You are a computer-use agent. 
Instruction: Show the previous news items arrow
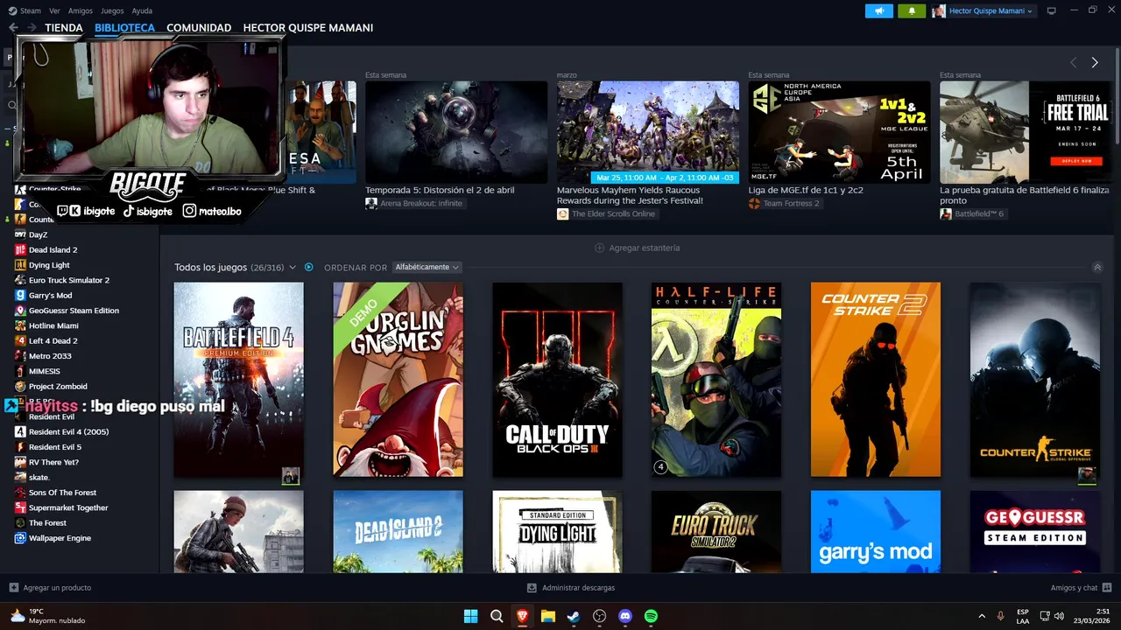1074,62
